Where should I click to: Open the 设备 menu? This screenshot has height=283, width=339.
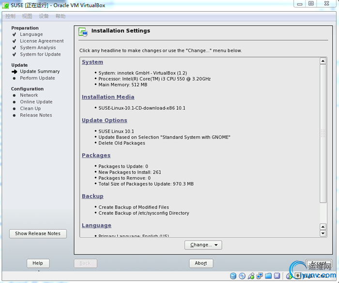44,16
